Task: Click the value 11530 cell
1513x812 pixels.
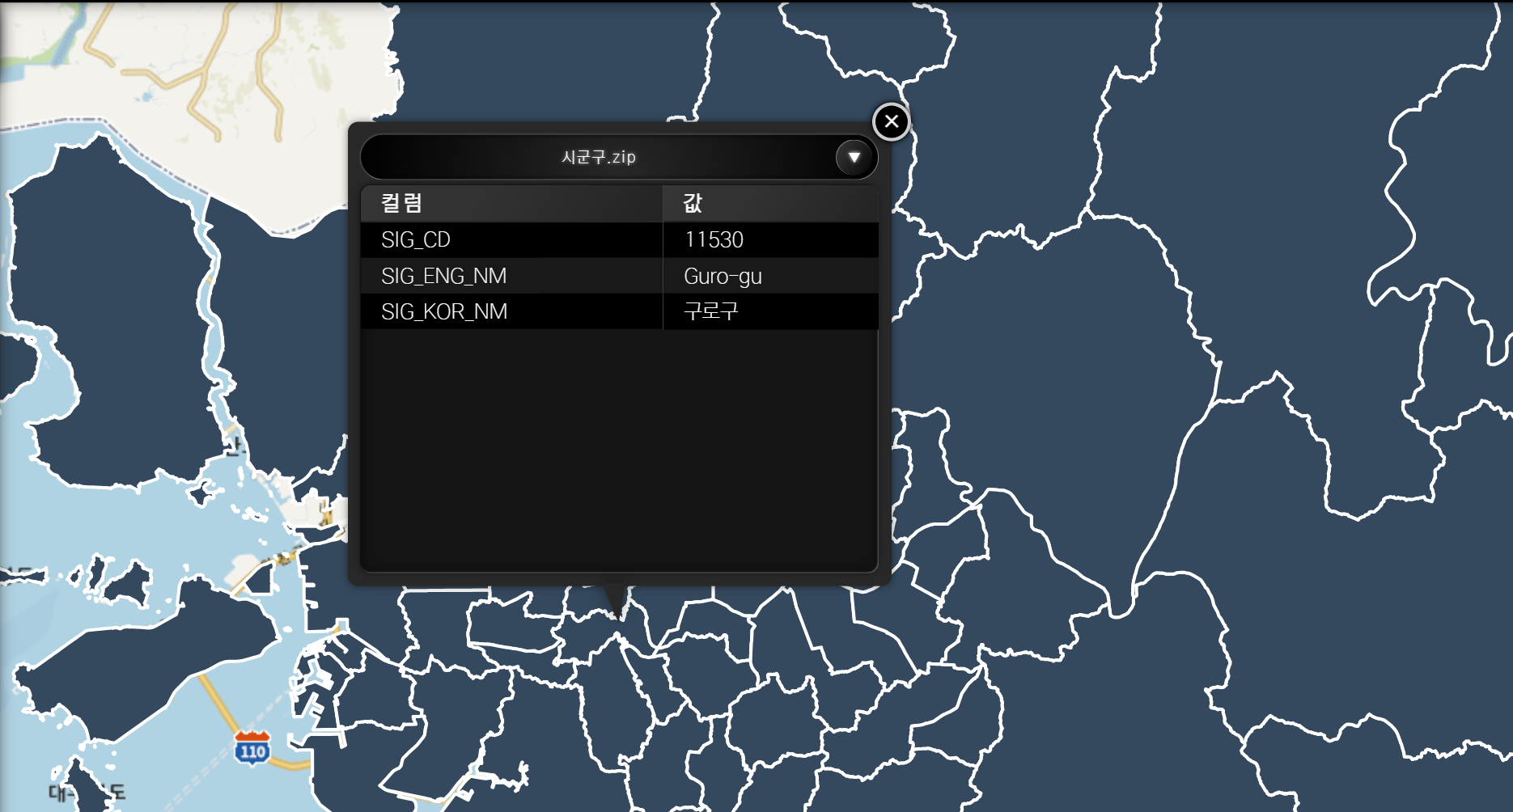Action: (715, 239)
